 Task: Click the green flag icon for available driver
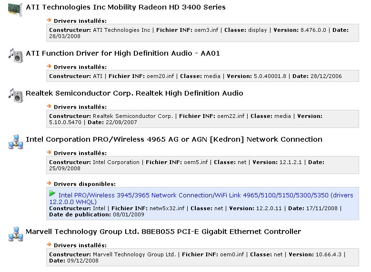click(52, 194)
